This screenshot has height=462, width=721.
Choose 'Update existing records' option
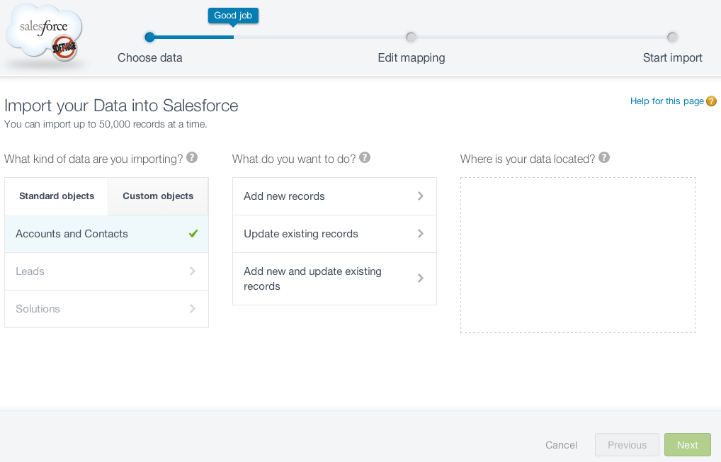[x=334, y=234]
